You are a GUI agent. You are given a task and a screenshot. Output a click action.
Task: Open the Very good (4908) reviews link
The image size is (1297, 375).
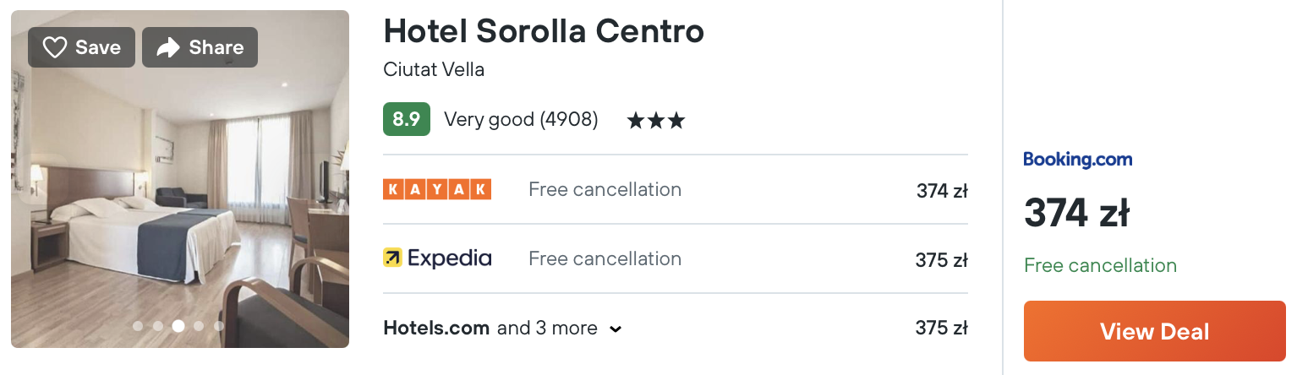point(521,120)
